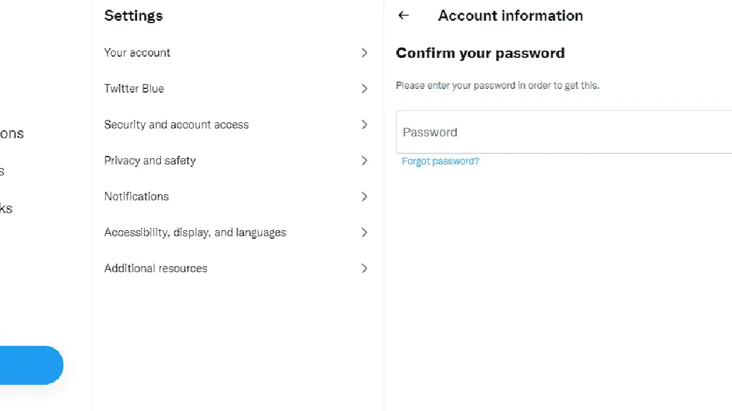Open Security and account access text
The image size is (732, 411).
pyautogui.click(x=176, y=125)
